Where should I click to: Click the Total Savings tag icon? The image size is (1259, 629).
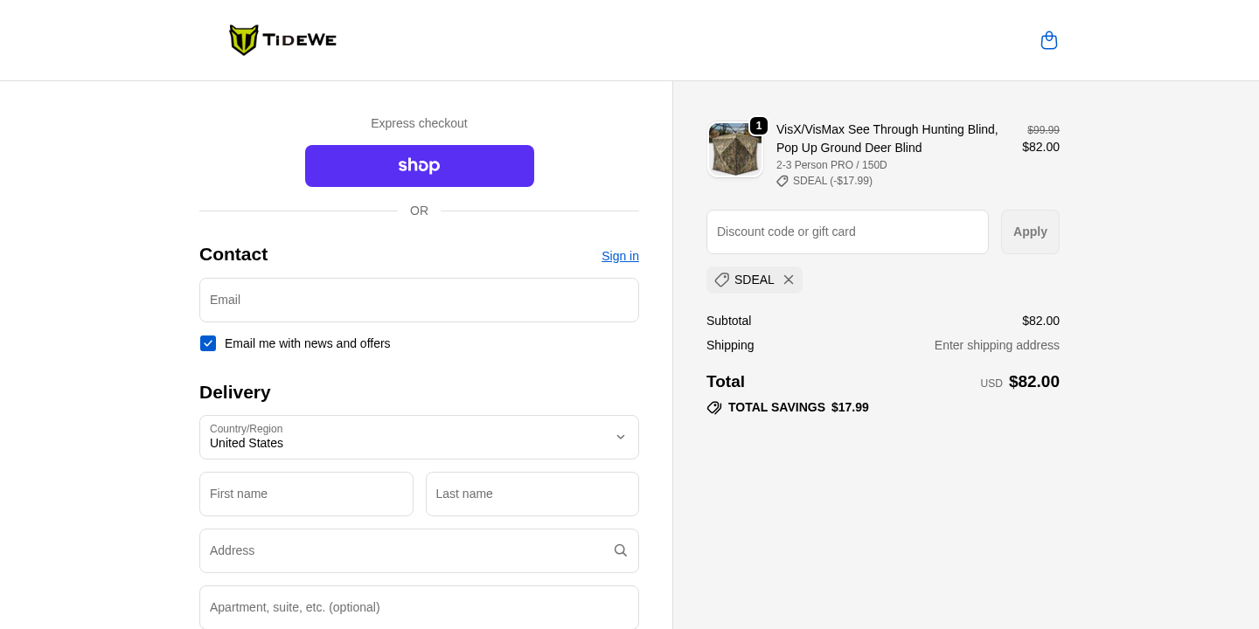coord(714,407)
